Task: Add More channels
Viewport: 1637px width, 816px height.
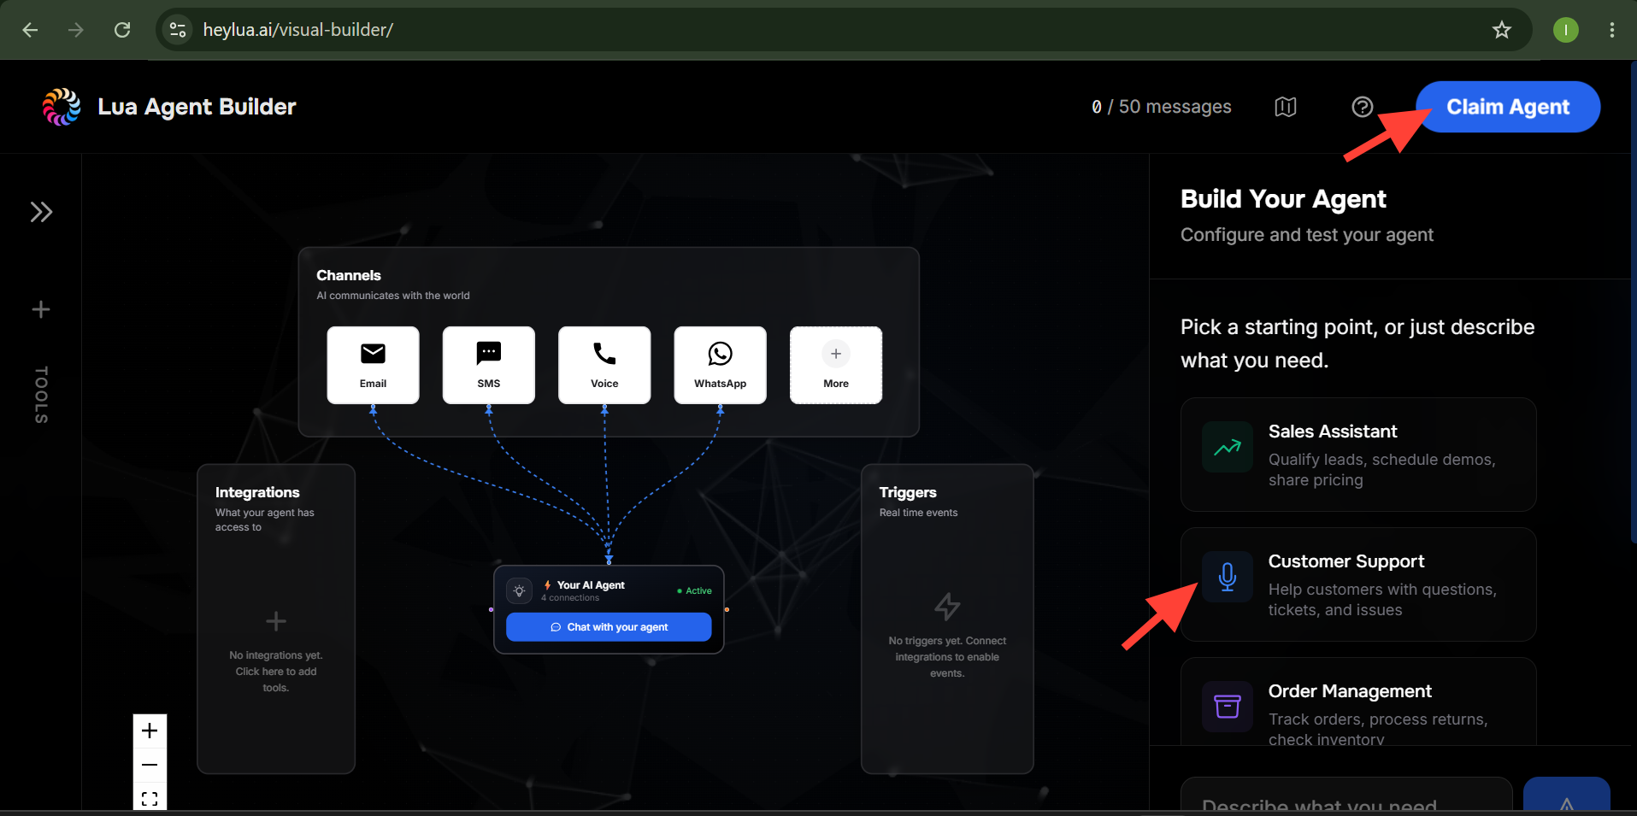Action: [836, 365]
